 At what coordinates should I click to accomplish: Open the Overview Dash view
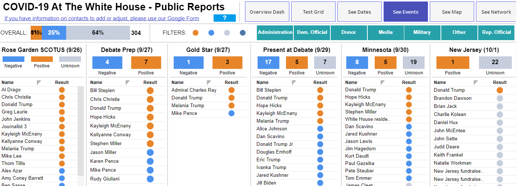(x=267, y=12)
